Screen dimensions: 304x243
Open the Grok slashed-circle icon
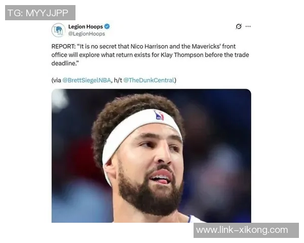click(x=239, y=26)
